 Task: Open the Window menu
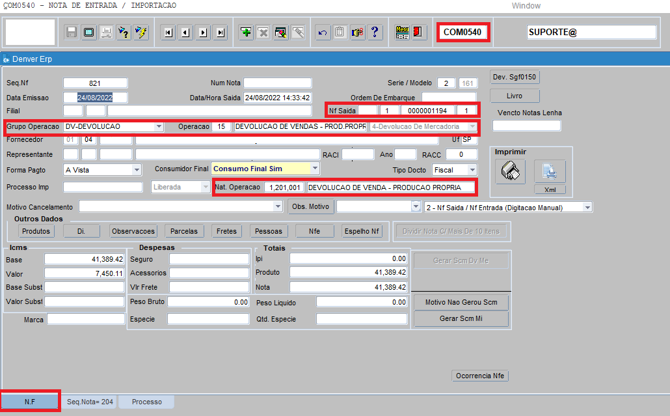point(526,6)
